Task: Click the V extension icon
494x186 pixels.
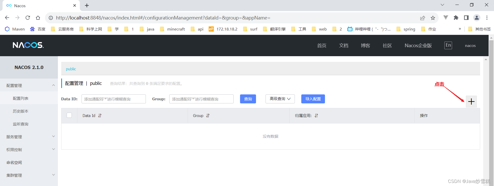Action: (x=446, y=17)
